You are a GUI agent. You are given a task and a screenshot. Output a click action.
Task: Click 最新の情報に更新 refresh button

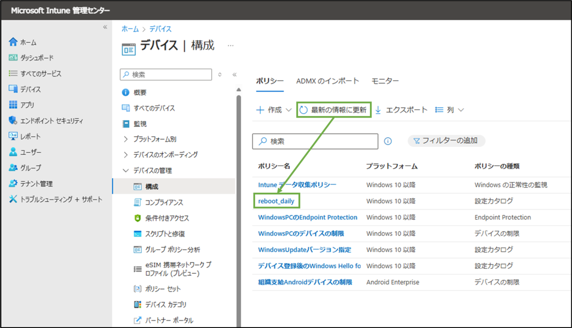pos(333,110)
